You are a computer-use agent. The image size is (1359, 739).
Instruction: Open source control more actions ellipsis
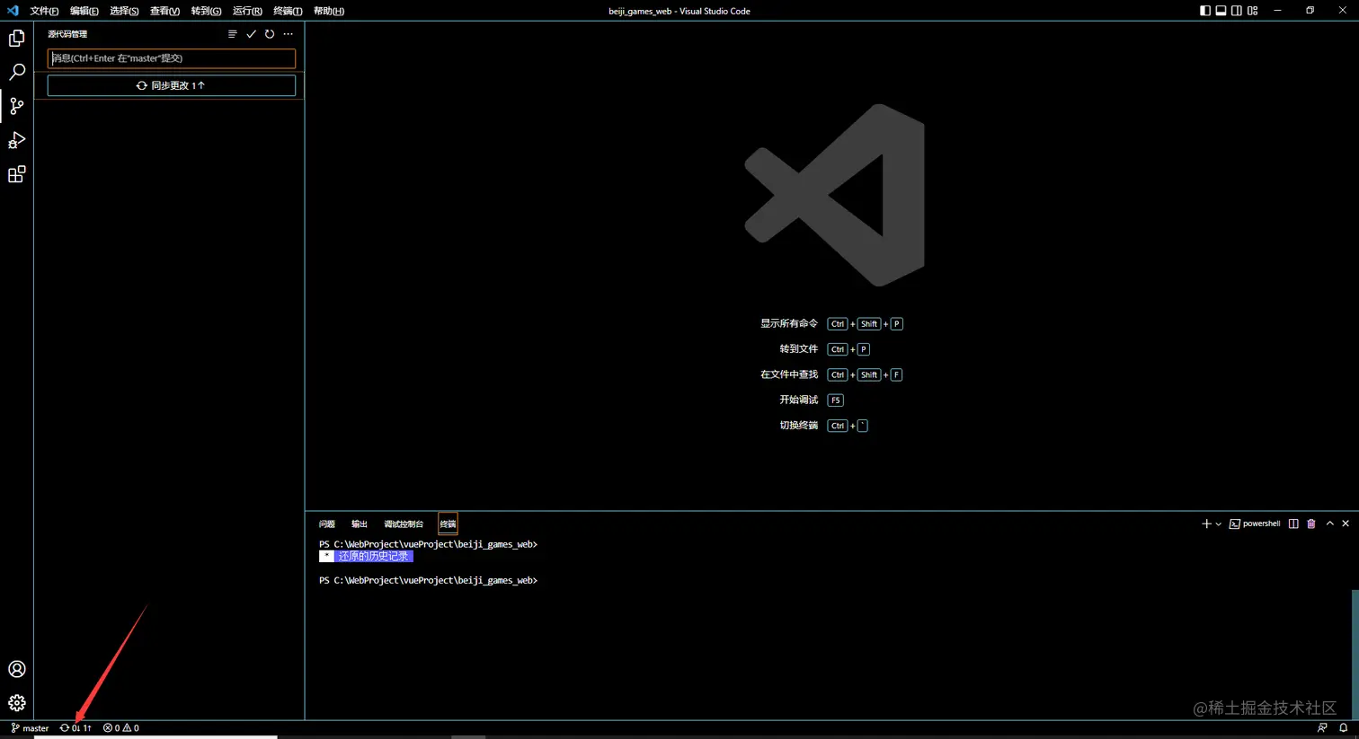click(x=288, y=34)
